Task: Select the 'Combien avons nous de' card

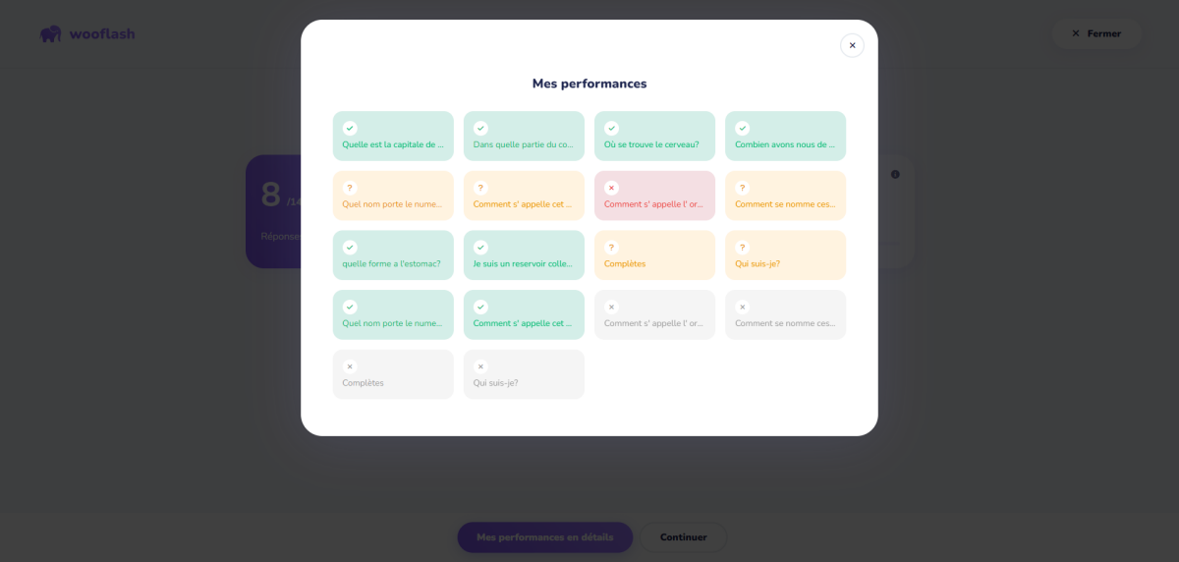Action: 785,136
